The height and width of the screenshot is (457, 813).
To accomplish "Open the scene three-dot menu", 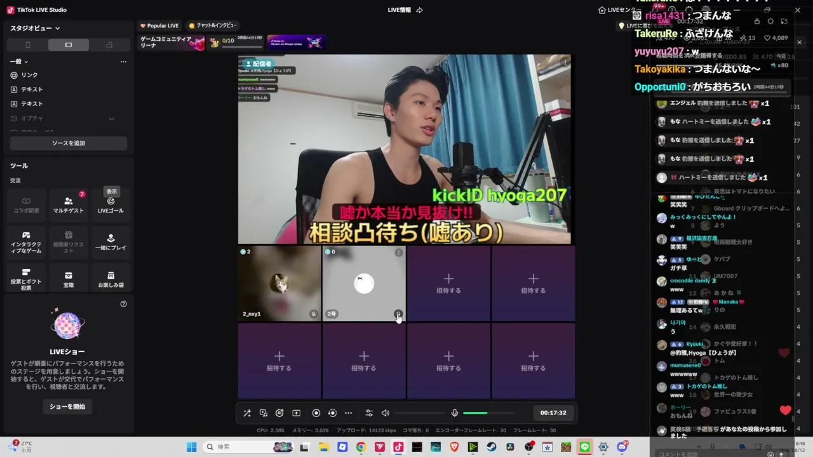I will coord(123,62).
